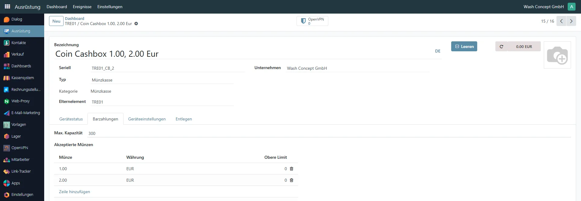This screenshot has height=201, width=581.
Task: Open the Elternelement field TRE01
Action: click(x=162, y=102)
